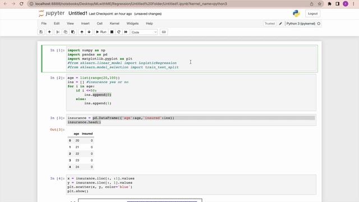Select cell by In [4] prompt
This screenshot has width=359, height=202.
coord(57,178)
